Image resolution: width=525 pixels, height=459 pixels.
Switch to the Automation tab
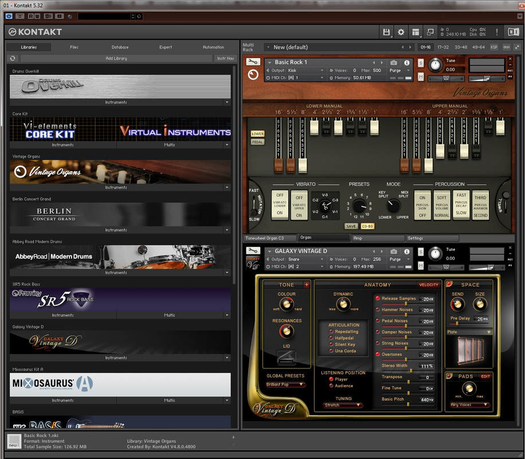tap(213, 47)
